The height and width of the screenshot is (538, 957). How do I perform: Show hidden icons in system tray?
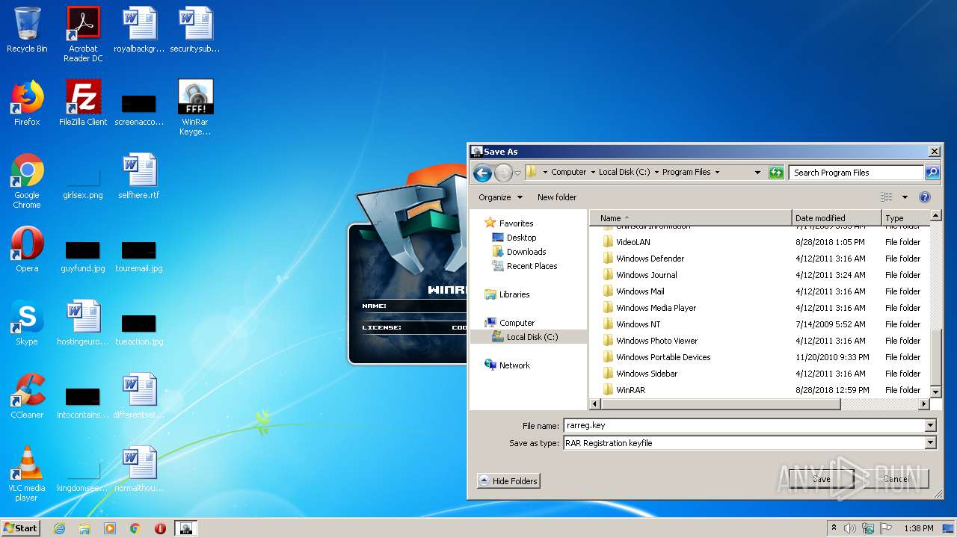coord(834,528)
